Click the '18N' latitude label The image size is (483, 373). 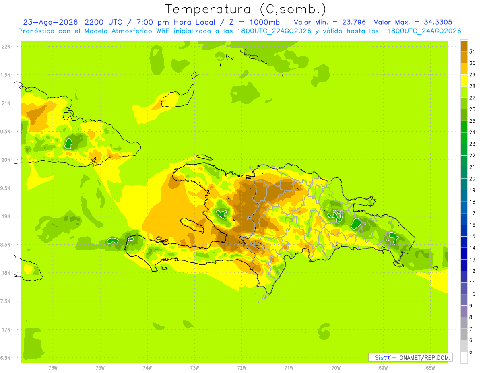pyautogui.click(x=6, y=273)
